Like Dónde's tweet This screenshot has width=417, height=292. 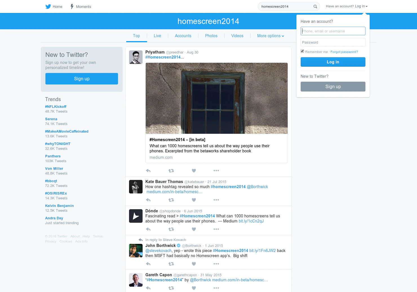pyautogui.click(x=194, y=229)
